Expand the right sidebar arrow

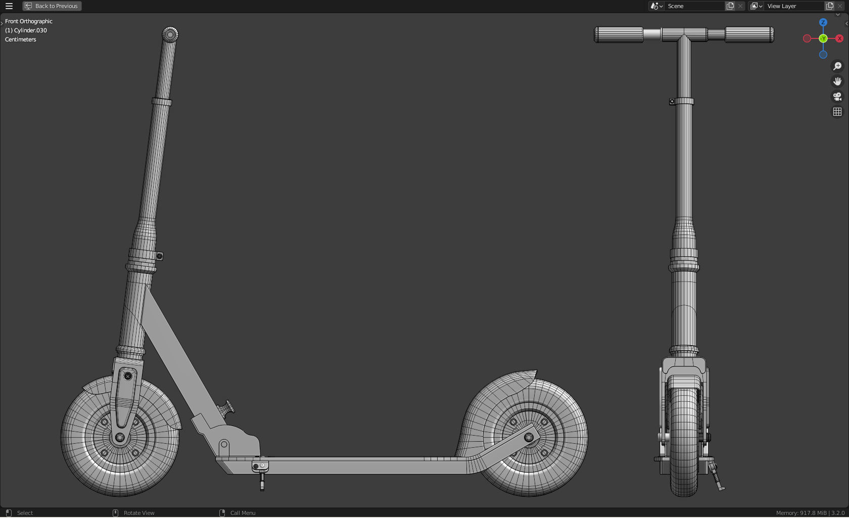click(846, 23)
